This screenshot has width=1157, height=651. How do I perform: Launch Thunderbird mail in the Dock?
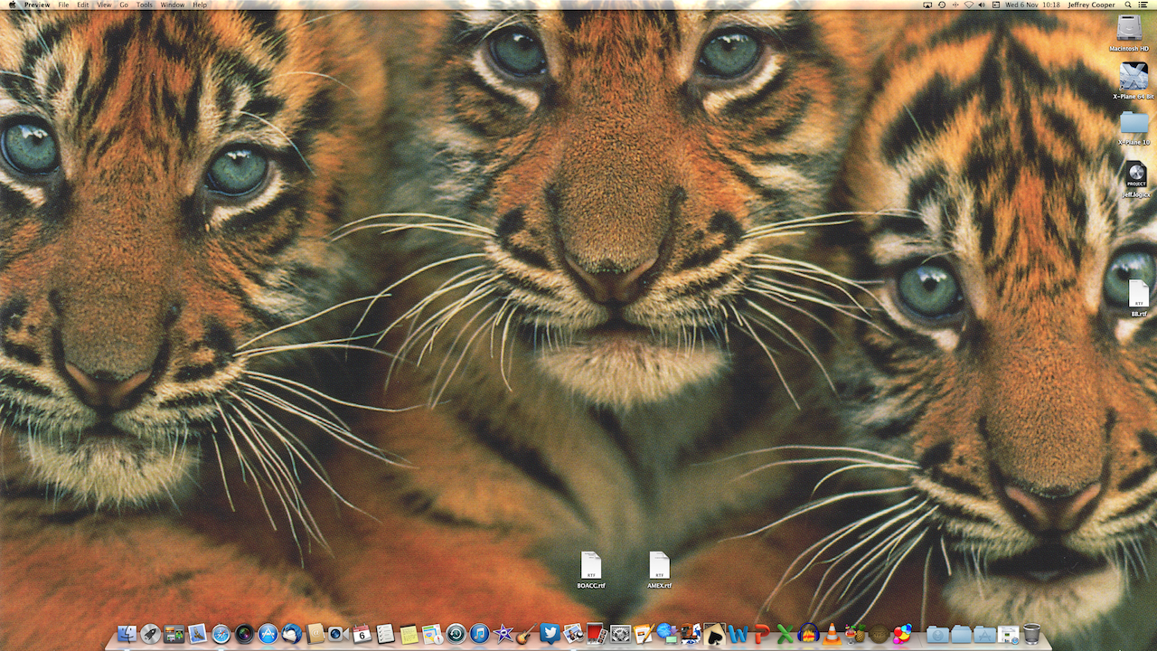291,634
